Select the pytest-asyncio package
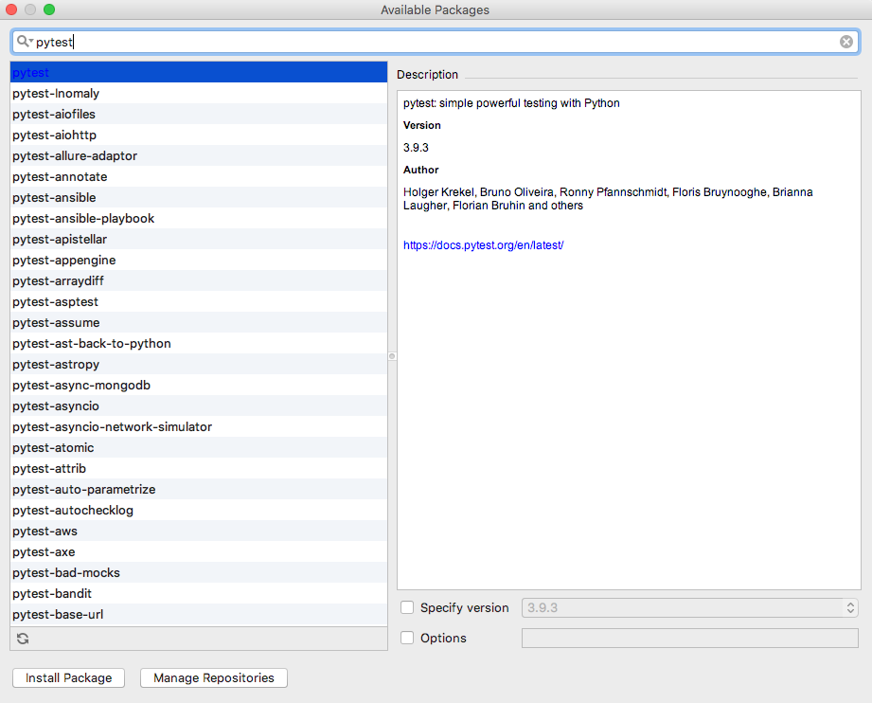The height and width of the screenshot is (703, 872). coord(199,406)
